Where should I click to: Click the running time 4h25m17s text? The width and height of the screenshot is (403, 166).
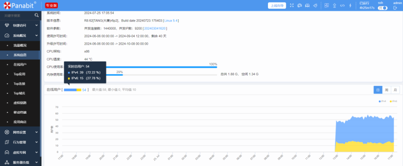pos(367,8)
